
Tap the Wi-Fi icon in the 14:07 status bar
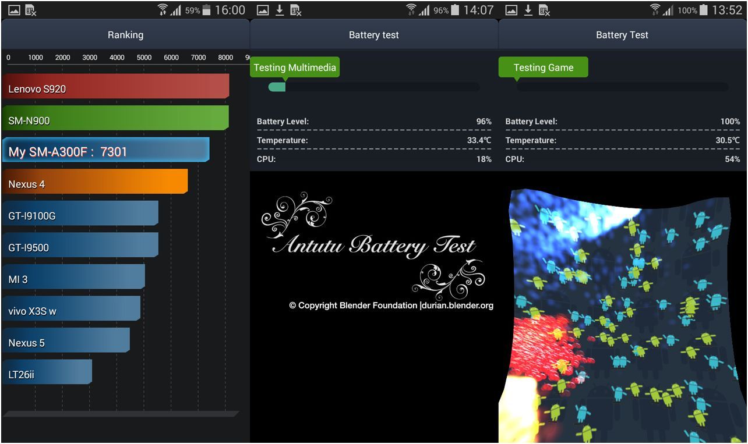point(412,10)
